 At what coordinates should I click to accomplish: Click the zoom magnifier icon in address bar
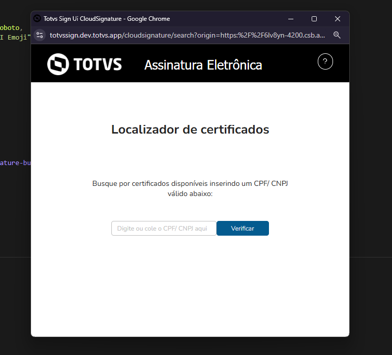pos(337,35)
